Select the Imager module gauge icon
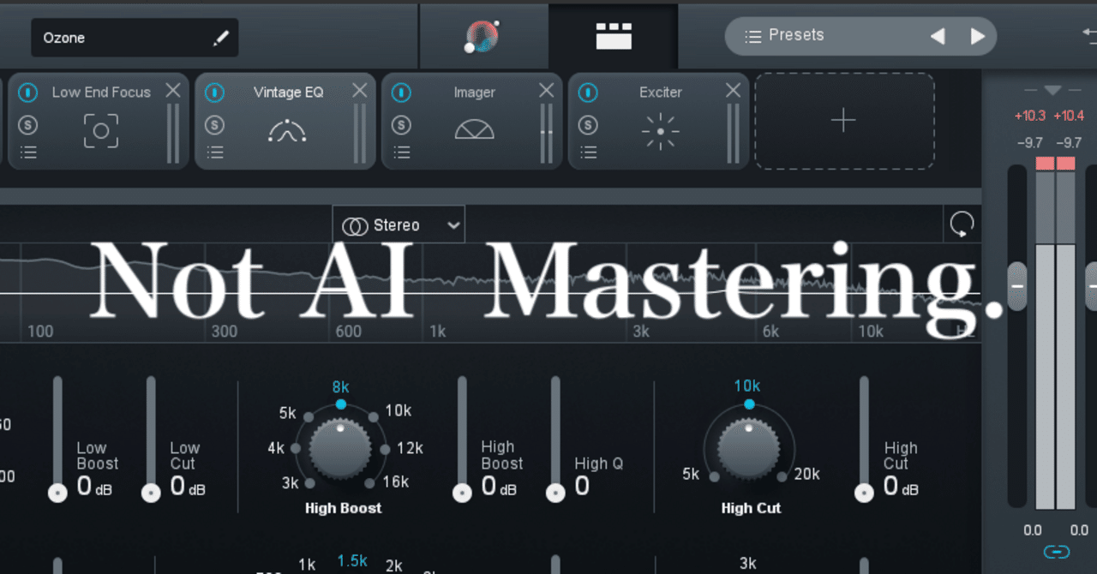The image size is (1097, 574). pyautogui.click(x=474, y=130)
